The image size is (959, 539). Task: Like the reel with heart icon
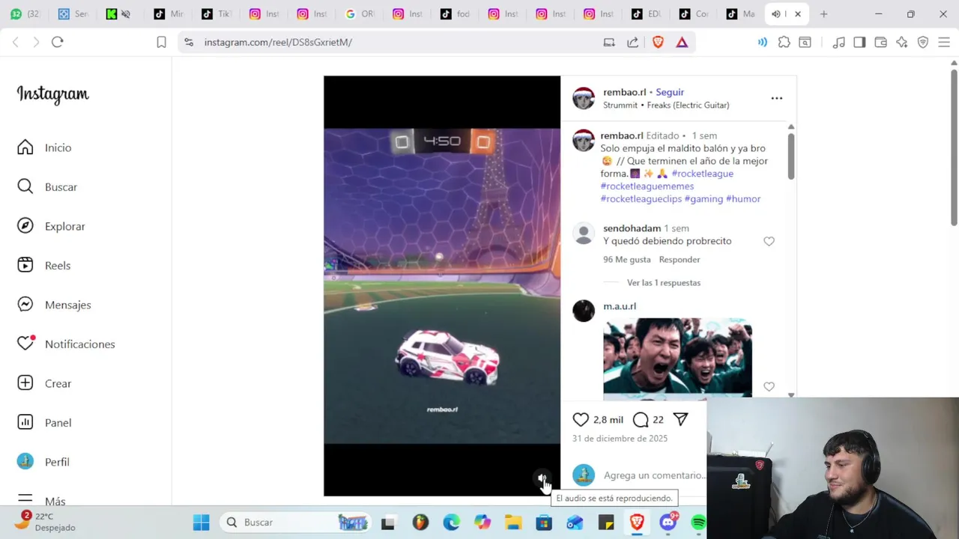(581, 419)
